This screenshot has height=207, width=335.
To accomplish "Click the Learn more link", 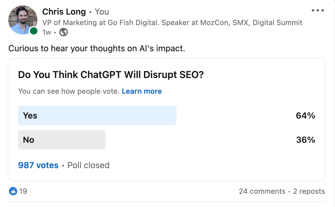I will pos(142,91).
